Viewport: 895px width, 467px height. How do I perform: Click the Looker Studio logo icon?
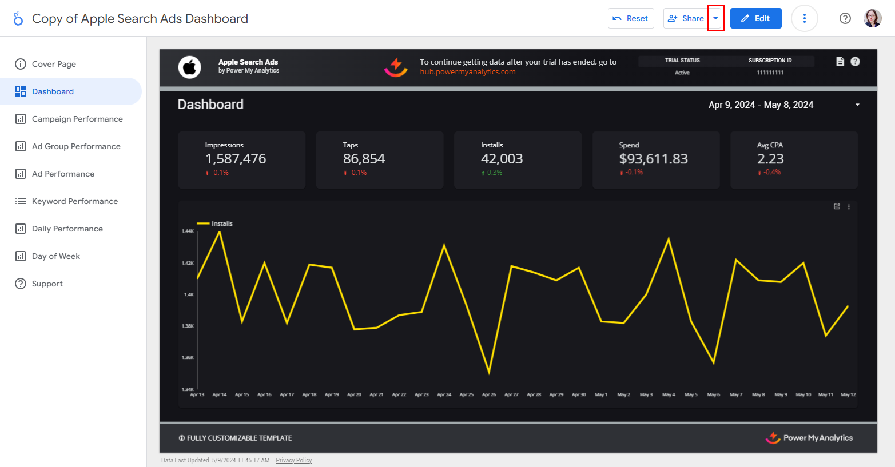pyautogui.click(x=18, y=18)
